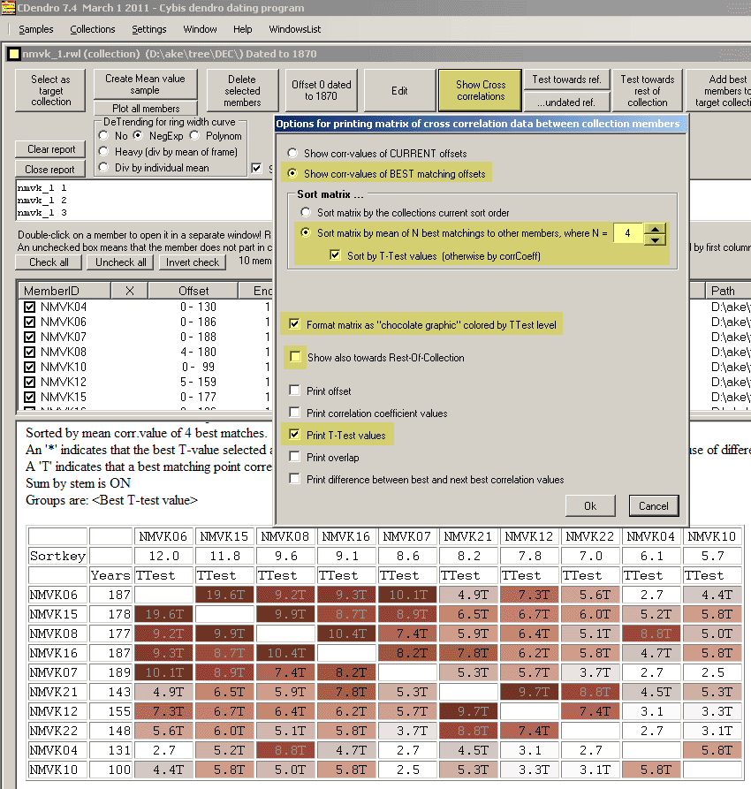
Task: Enable Show also towards Rest-Of-Collection checkbox
Action: (x=295, y=357)
